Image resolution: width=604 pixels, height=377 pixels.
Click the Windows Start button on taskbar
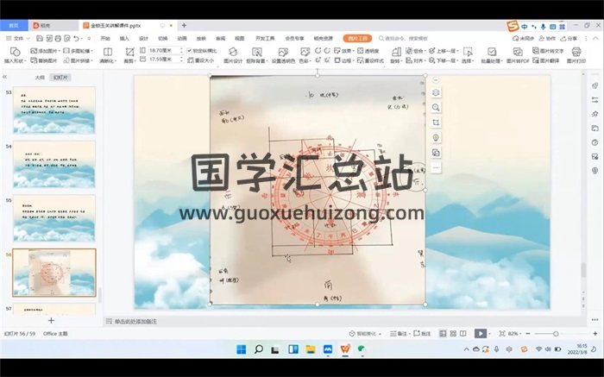(241, 349)
